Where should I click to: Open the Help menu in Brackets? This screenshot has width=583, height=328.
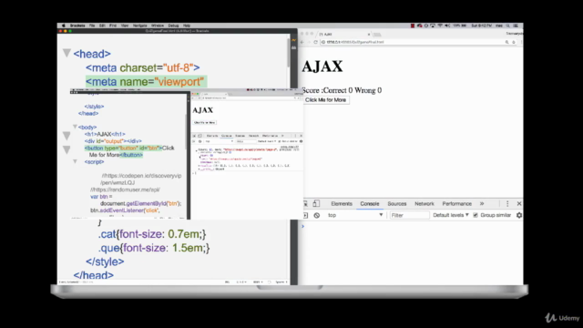[x=187, y=26]
